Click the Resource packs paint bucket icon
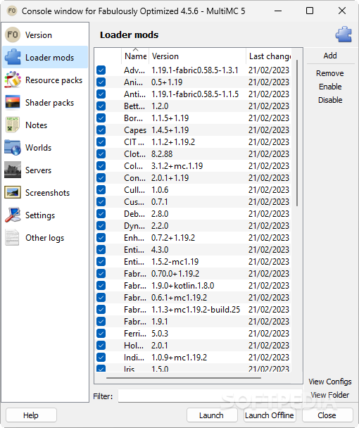 click(13, 80)
